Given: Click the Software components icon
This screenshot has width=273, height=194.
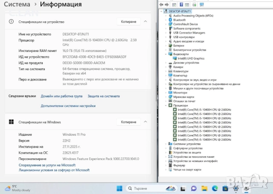Looking at the screenshot, I should click(x=170, y=29).
